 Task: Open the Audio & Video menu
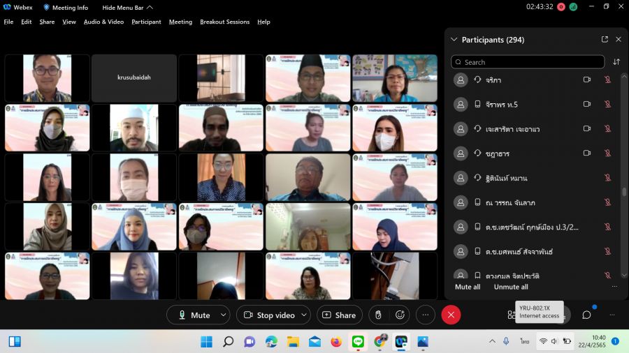coord(103,22)
